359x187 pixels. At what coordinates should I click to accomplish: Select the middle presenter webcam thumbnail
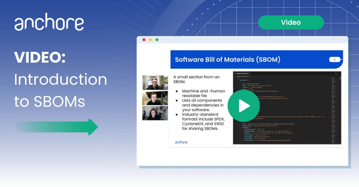point(155,98)
